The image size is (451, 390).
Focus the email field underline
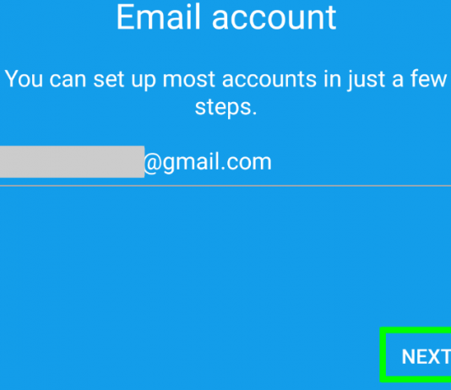coord(225,186)
